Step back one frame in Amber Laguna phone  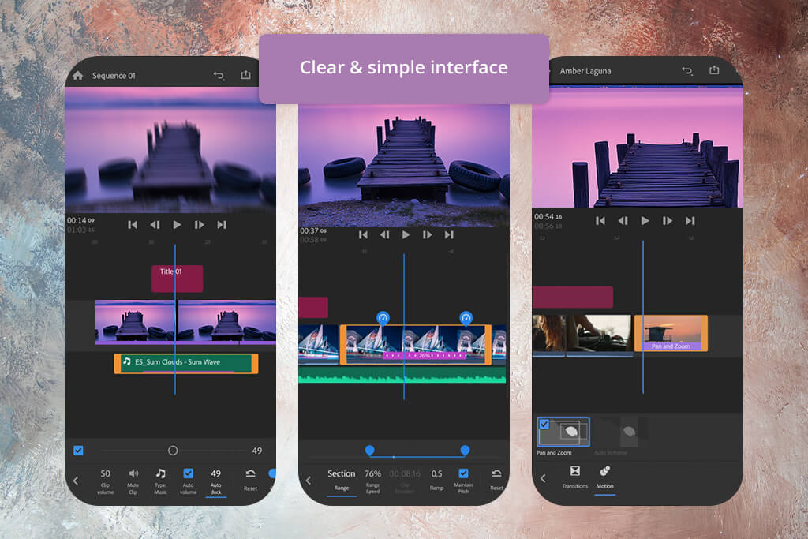point(623,221)
